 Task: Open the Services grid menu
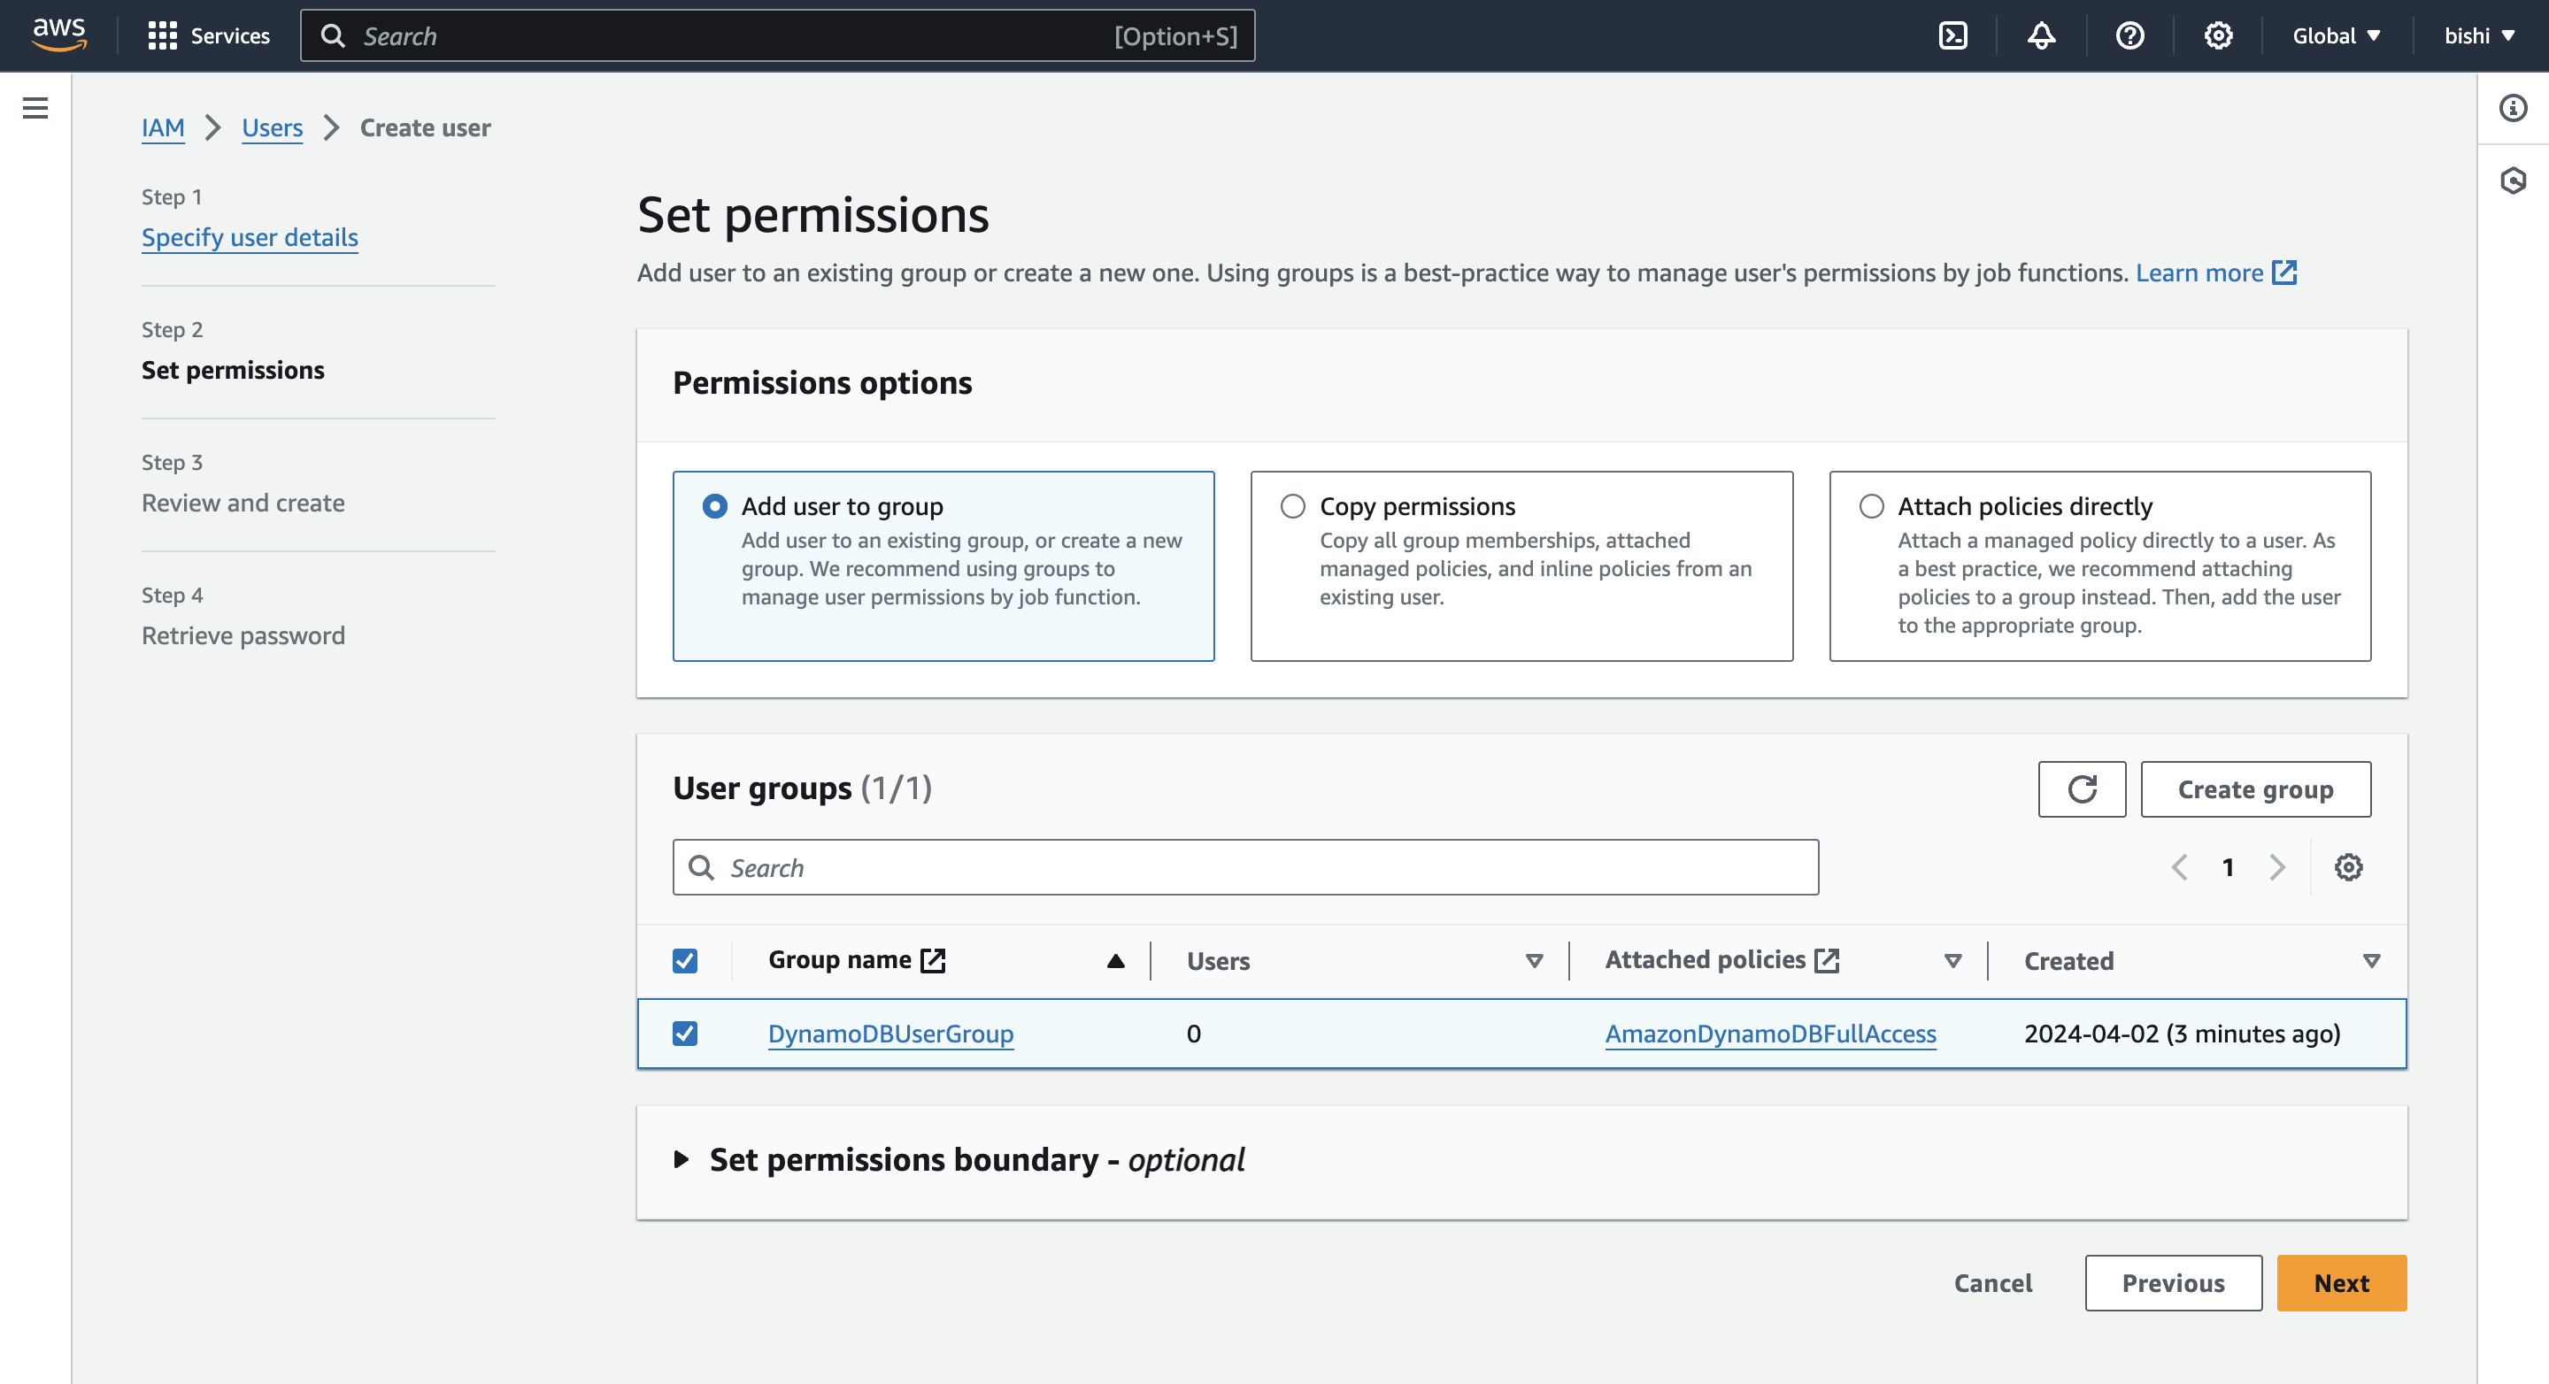pyautogui.click(x=208, y=36)
